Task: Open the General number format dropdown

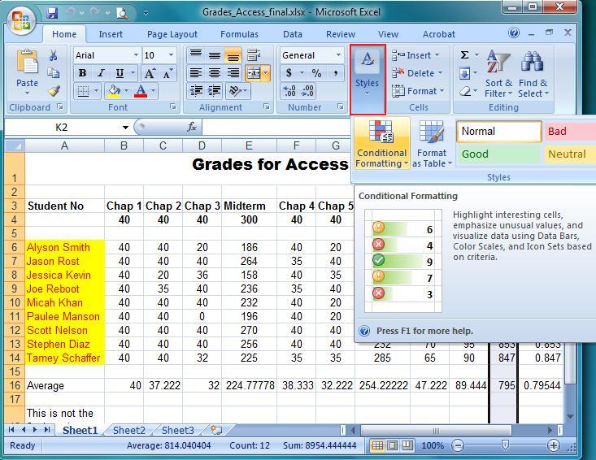Action: (337, 55)
